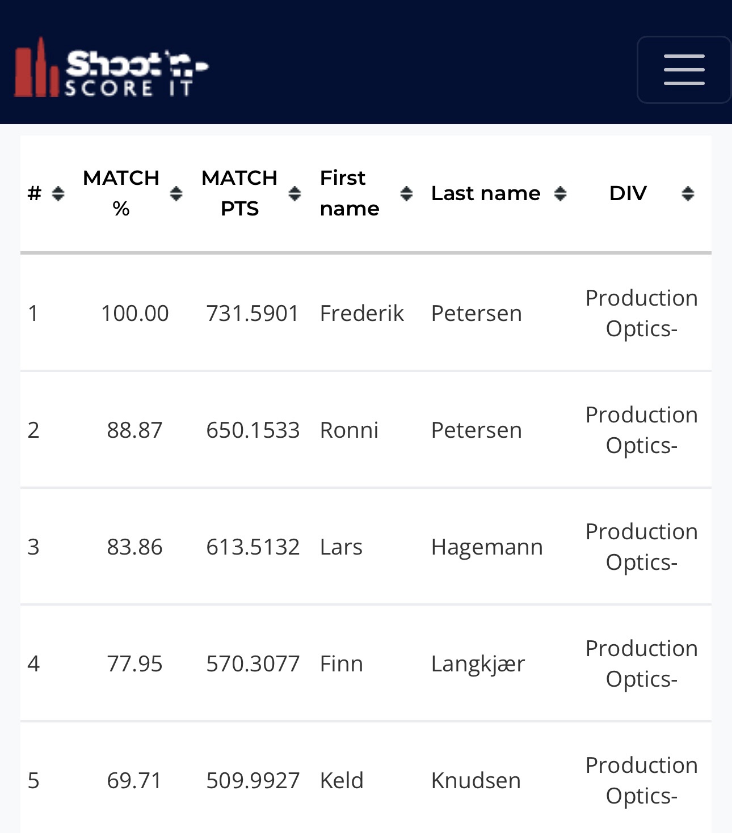The image size is (732, 833).
Task: Select Ronni Petersen's last name cell
Action: click(476, 430)
